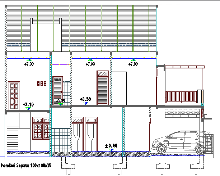Select the plain rectangular opening in upper right room
The width and height of the screenshot is (220, 176).
120,88
